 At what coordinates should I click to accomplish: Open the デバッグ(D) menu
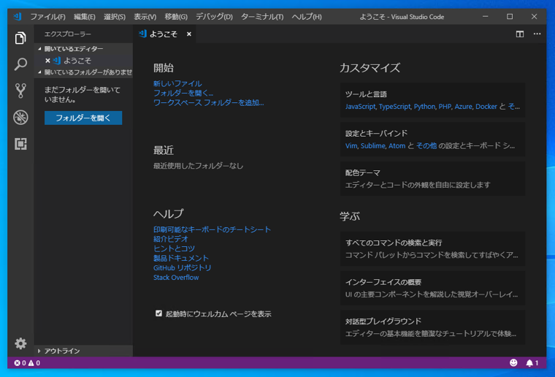[x=214, y=17]
